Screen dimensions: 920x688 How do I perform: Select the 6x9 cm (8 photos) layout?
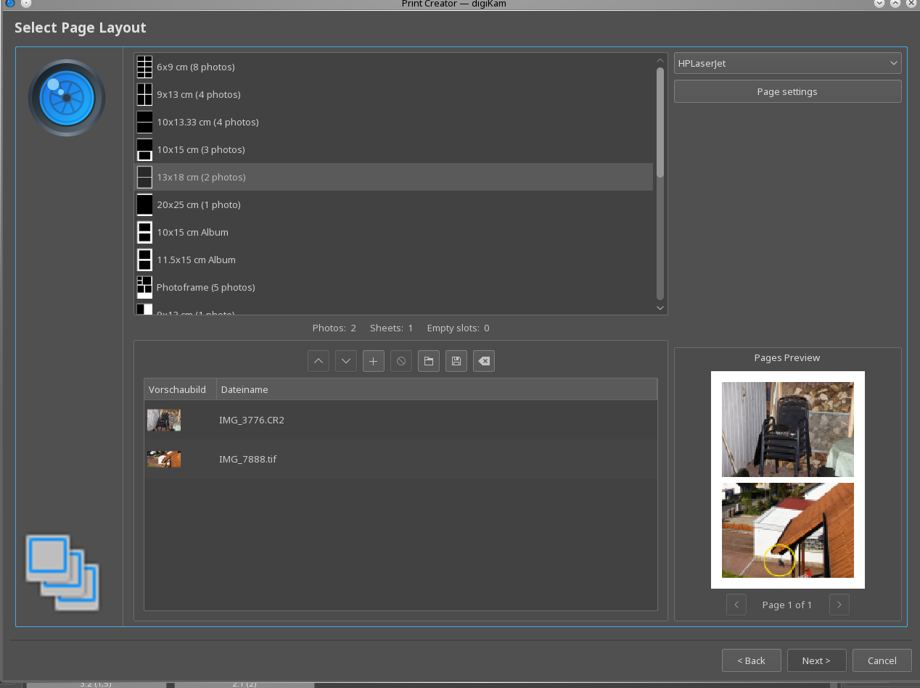(195, 67)
